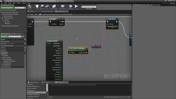Image resolution: width=176 pixels, height=99 pixels.
Task: Open the Asset menu
Action: pos(10,3)
